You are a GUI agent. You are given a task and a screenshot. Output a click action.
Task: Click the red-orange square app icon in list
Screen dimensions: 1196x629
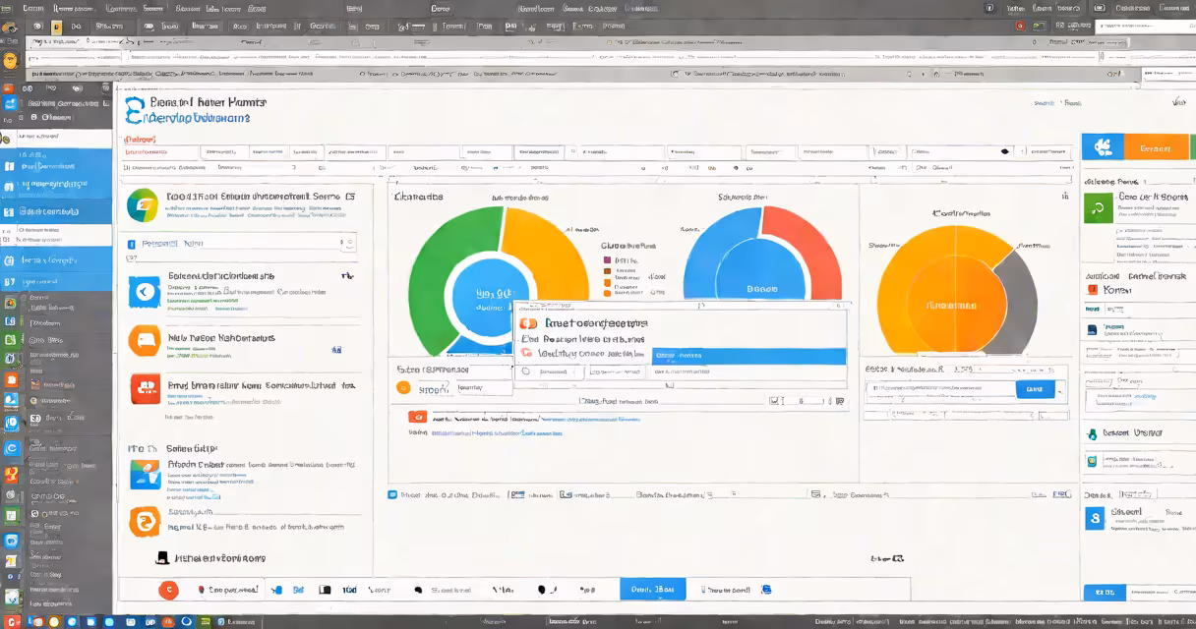tap(144, 389)
